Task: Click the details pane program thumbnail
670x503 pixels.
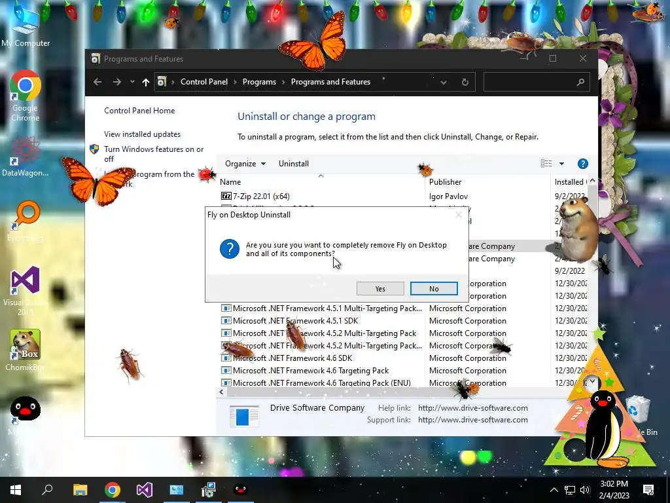Action: (244, 416)
